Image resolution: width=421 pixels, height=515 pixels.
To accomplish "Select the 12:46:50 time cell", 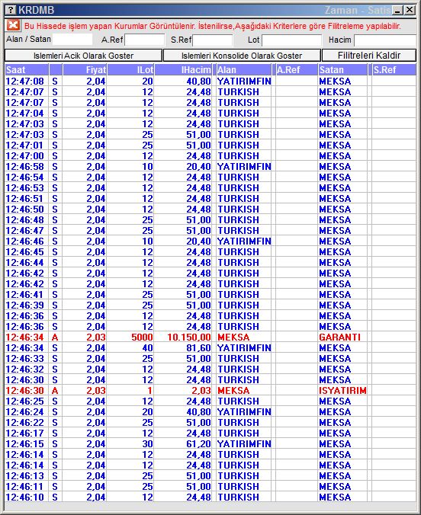I will (x=25, y=210).
